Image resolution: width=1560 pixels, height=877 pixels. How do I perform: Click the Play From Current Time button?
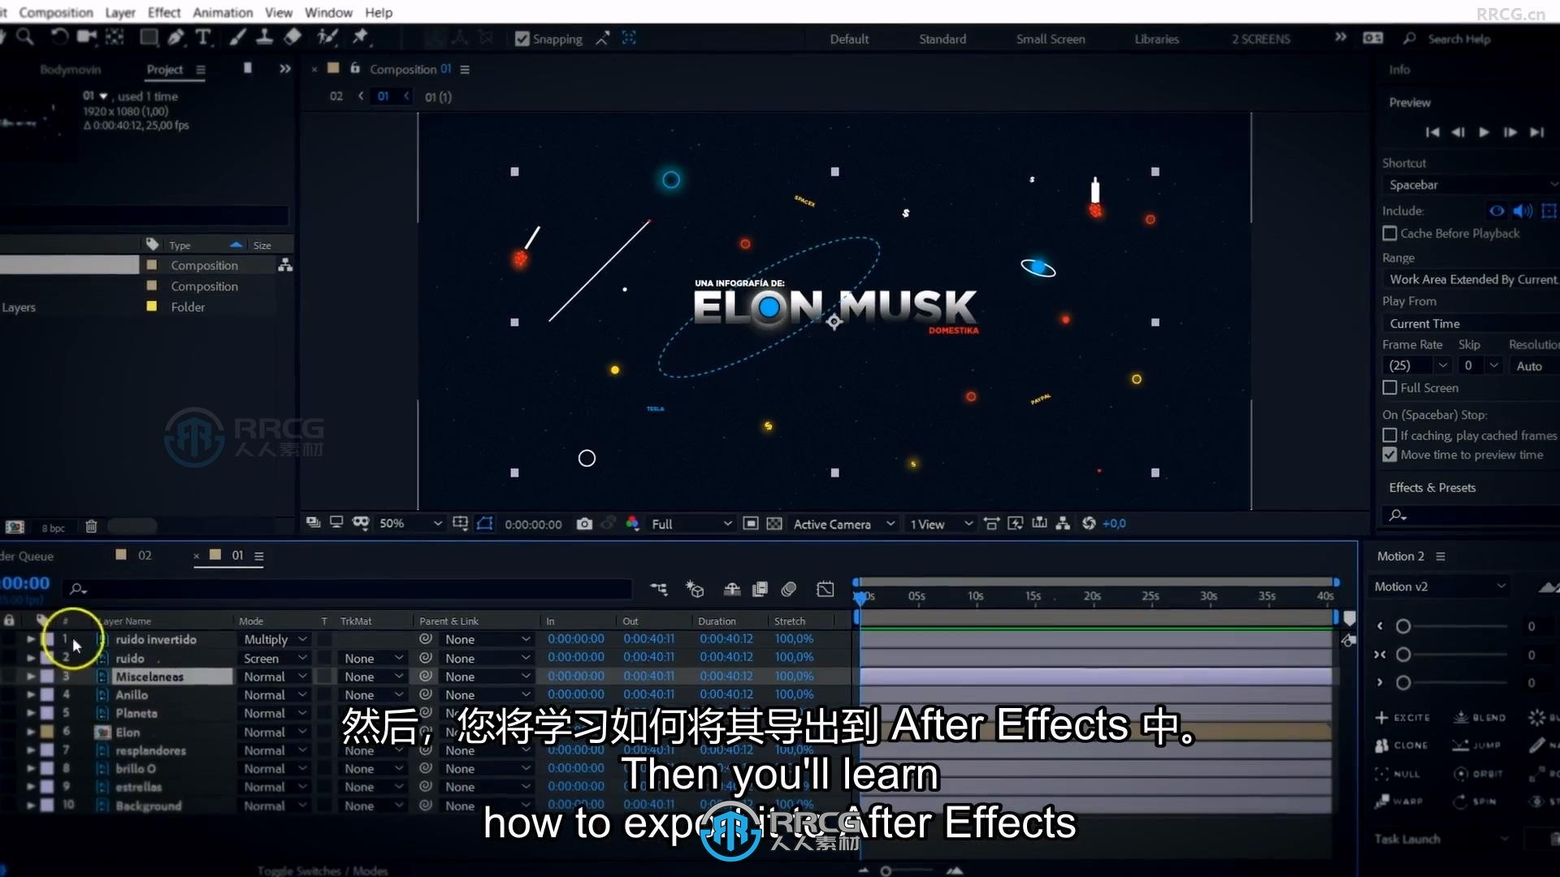(1484, 133)
